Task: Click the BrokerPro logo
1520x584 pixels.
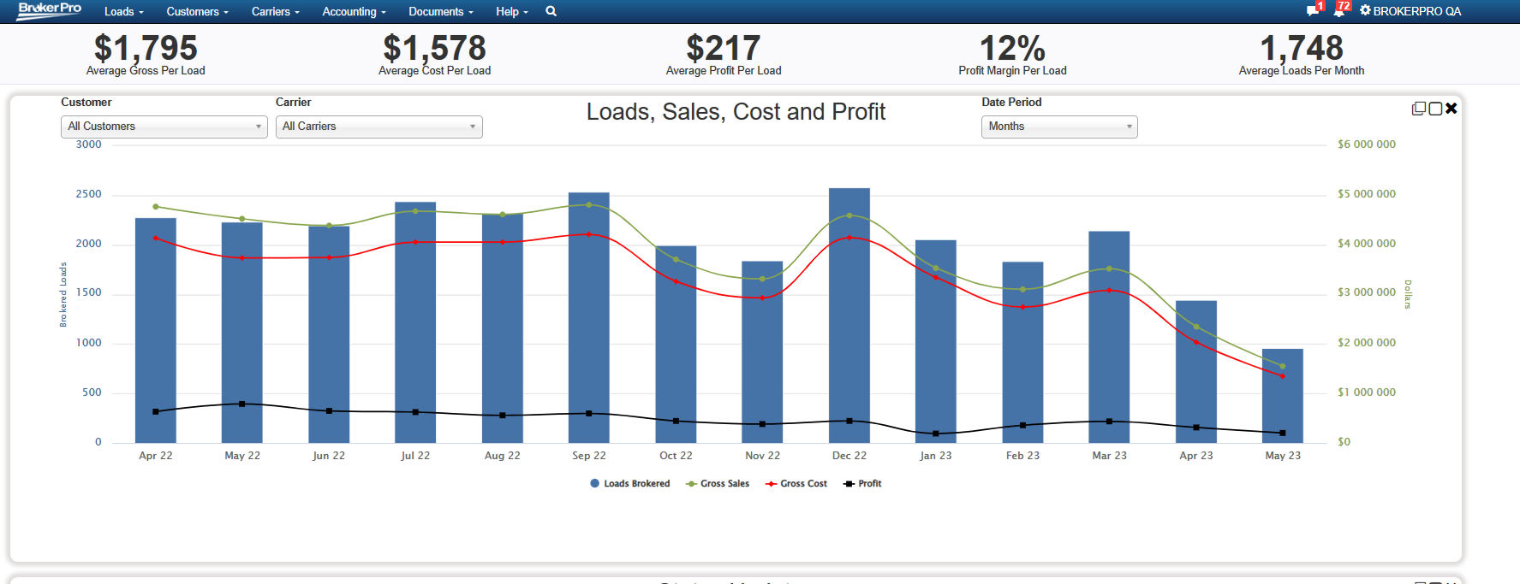Action: tap(50, 10)
